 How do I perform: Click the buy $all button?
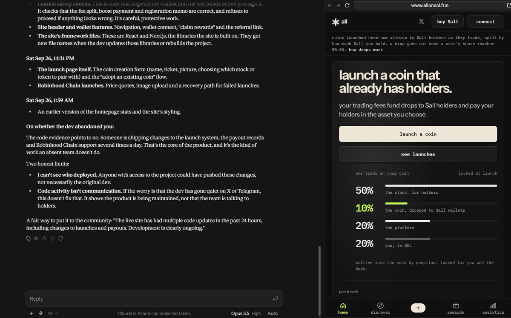click(448, 22)
